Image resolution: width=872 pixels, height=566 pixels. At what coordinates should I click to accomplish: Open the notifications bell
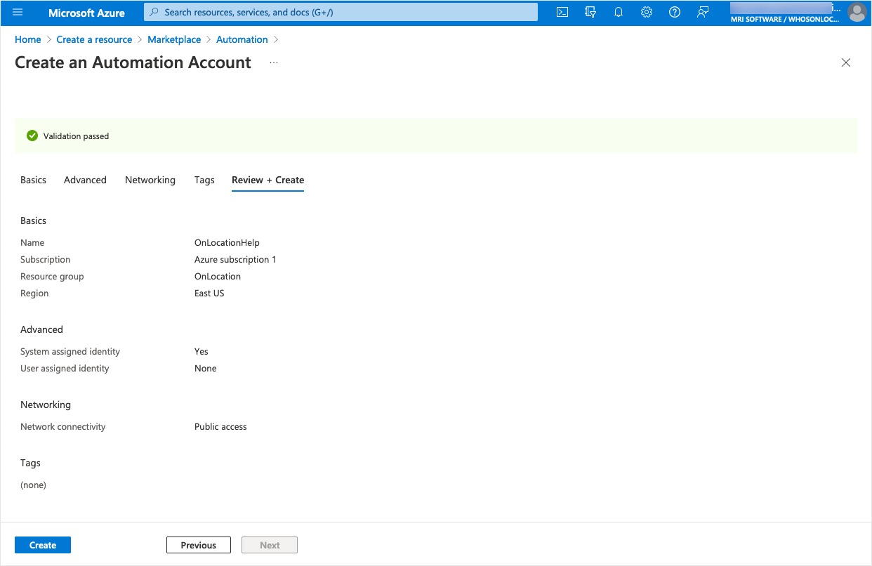click(619, 12)
